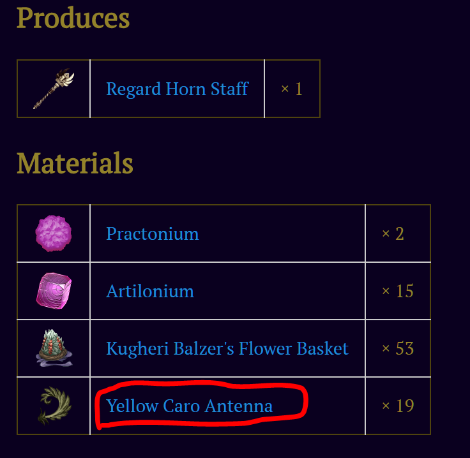Open the Regard Horn Staff link
Viewport: 470px width, 458px height.
click(x=177, y=89)
